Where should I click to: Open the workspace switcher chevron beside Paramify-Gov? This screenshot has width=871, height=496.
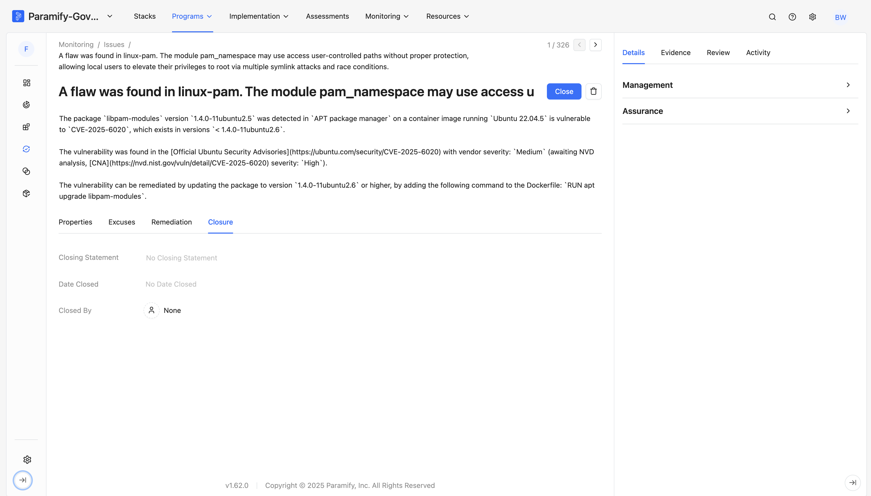[110, 16]
